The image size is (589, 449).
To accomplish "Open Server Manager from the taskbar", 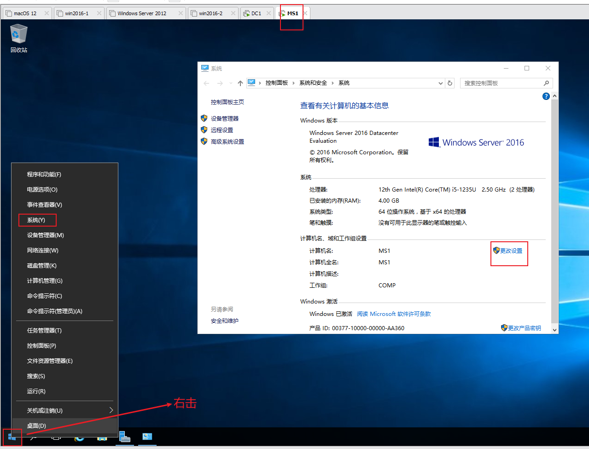I will click(x=124, y=437).
